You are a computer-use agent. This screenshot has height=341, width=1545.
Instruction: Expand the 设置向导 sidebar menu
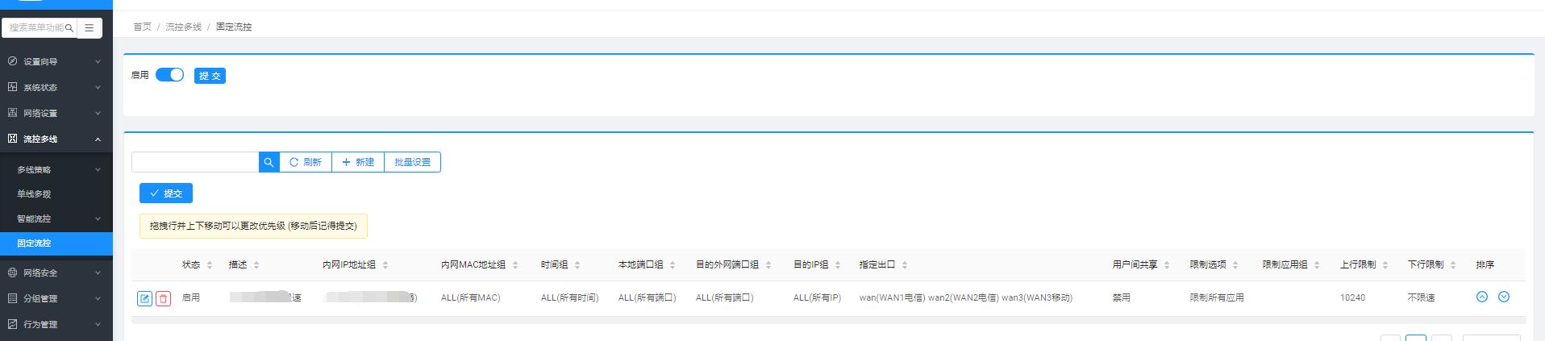pyautogui.click(x=56, y=61)
